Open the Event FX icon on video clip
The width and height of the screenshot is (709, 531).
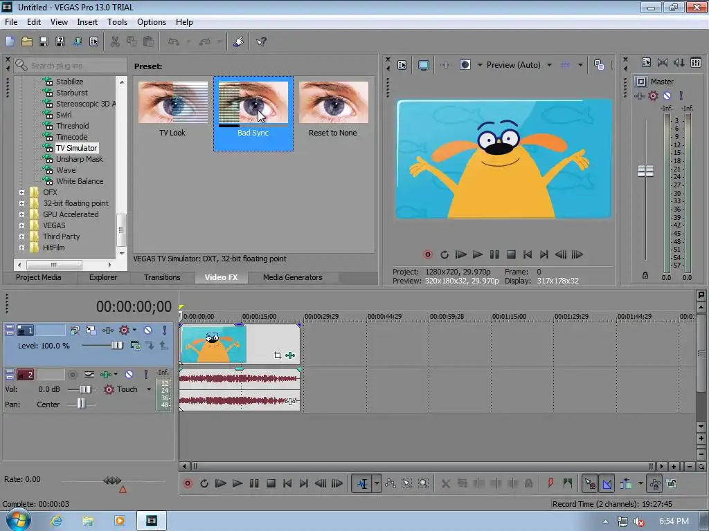(x=290, y=355)
